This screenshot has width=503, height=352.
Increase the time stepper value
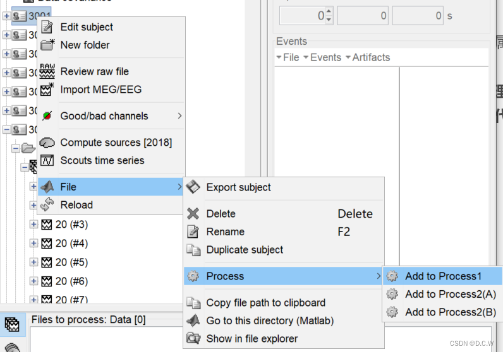pos(329,12)
